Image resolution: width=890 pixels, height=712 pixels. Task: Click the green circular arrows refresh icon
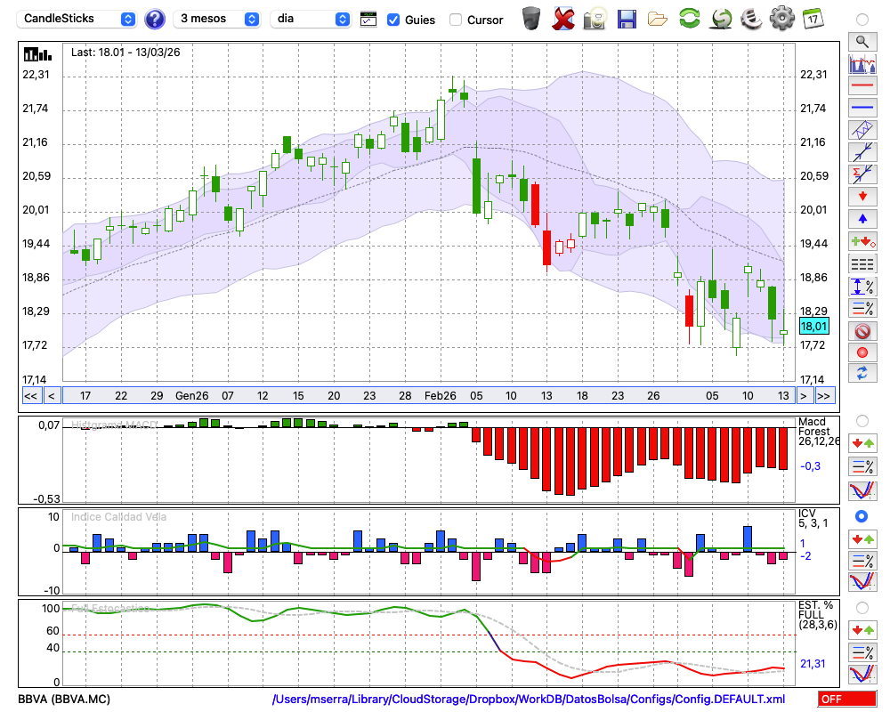[x=689, y=18]
